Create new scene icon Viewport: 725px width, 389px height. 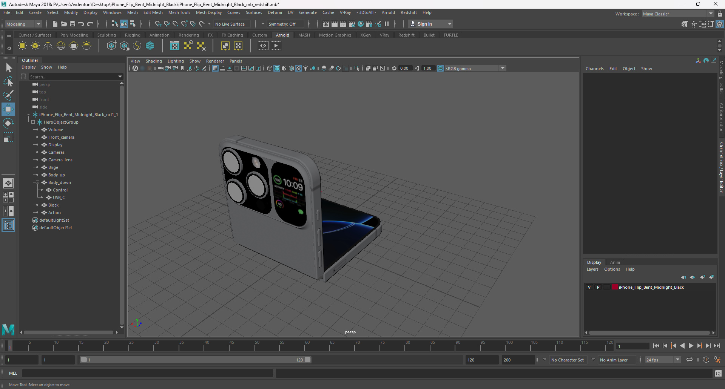(55, 24)
